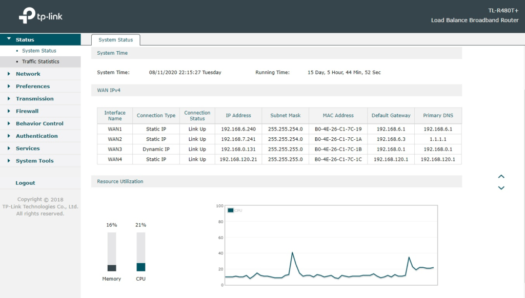525x298 pixels.
Task: Click Logout link
Action: (x=25, y=183)
